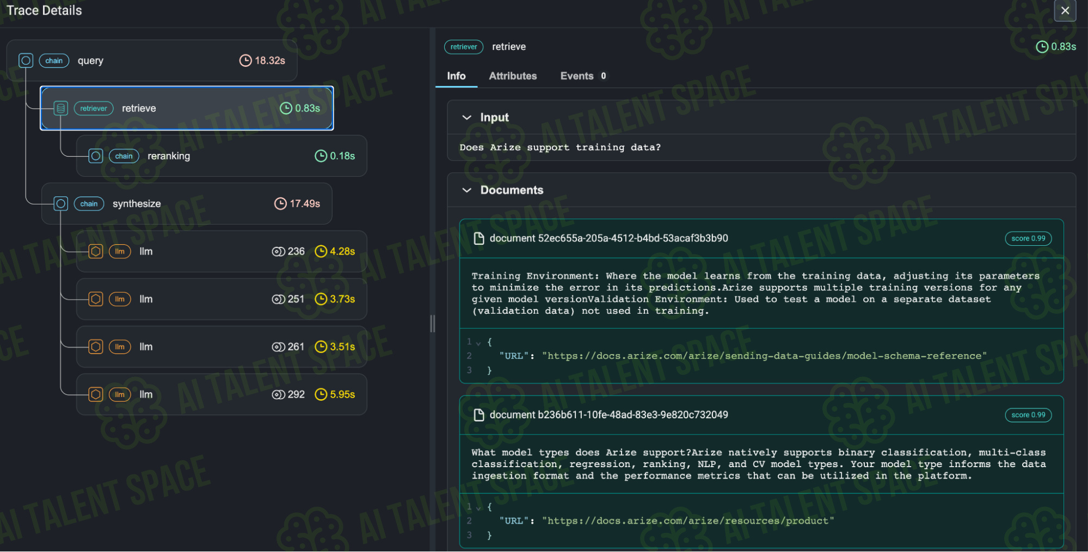
Task: Click the file icon of document 52ec655a
Action: 479,238
